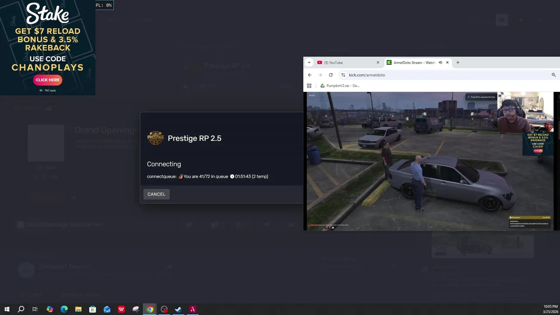560x315 pixels.
Task: Click the zoom magnifier in address bar
Action: [554, 75]
